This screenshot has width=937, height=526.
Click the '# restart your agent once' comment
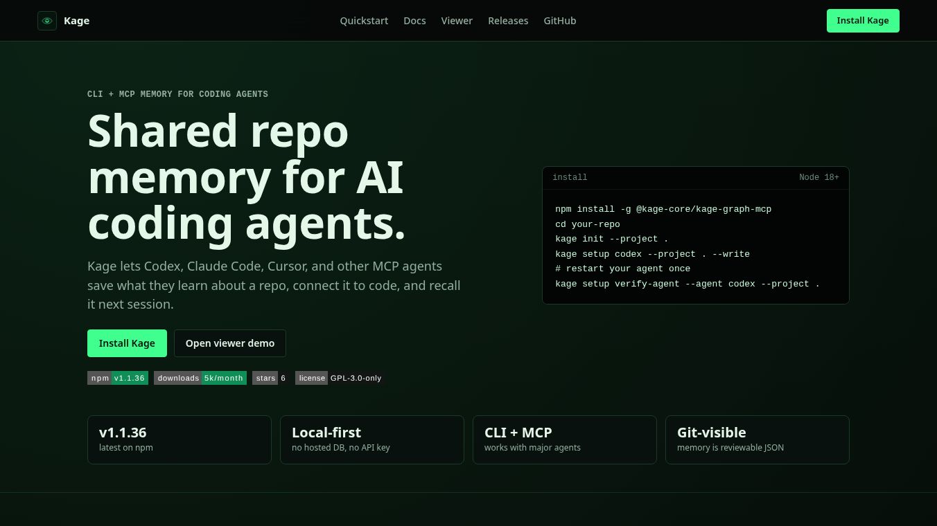(623, 269)
